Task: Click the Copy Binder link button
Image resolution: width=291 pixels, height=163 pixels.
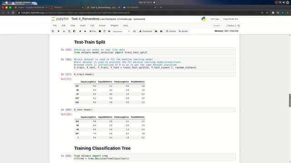Action: tap(231, 19)
